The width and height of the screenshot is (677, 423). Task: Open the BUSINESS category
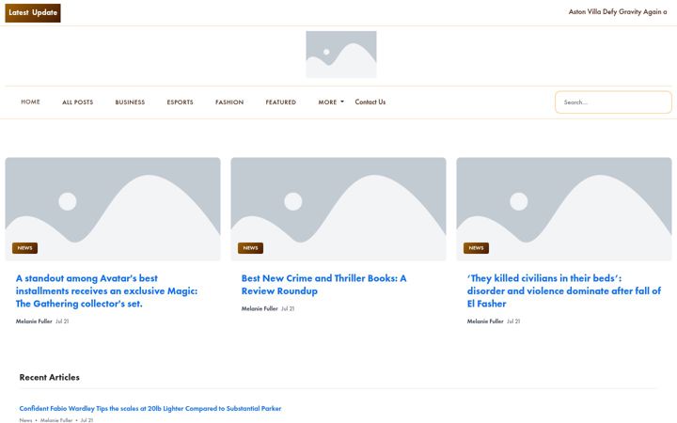tap(130, 102)
